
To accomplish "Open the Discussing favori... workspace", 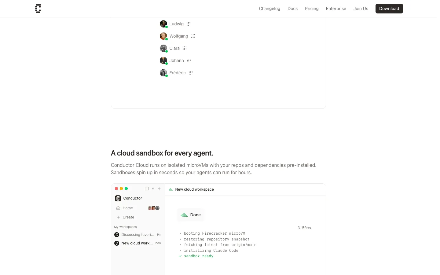I will (138, 235).
